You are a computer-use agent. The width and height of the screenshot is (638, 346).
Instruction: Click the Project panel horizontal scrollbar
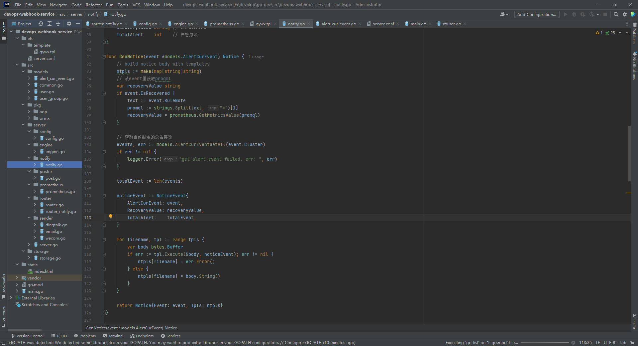[x=25, y=330]
